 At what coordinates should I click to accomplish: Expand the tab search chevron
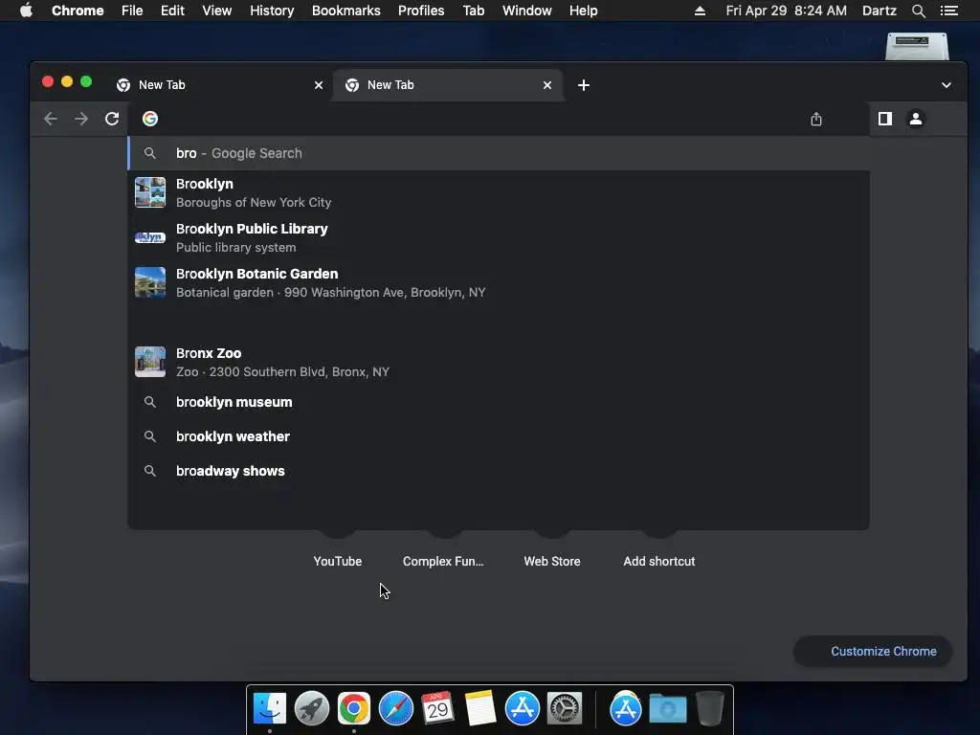click(x=947, y=85)
